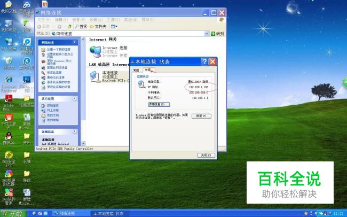Open the 高级 menu in 网络连接 window
Viewport: 347px width, 217px height.
pyautogui.click(x=131, y=20)
